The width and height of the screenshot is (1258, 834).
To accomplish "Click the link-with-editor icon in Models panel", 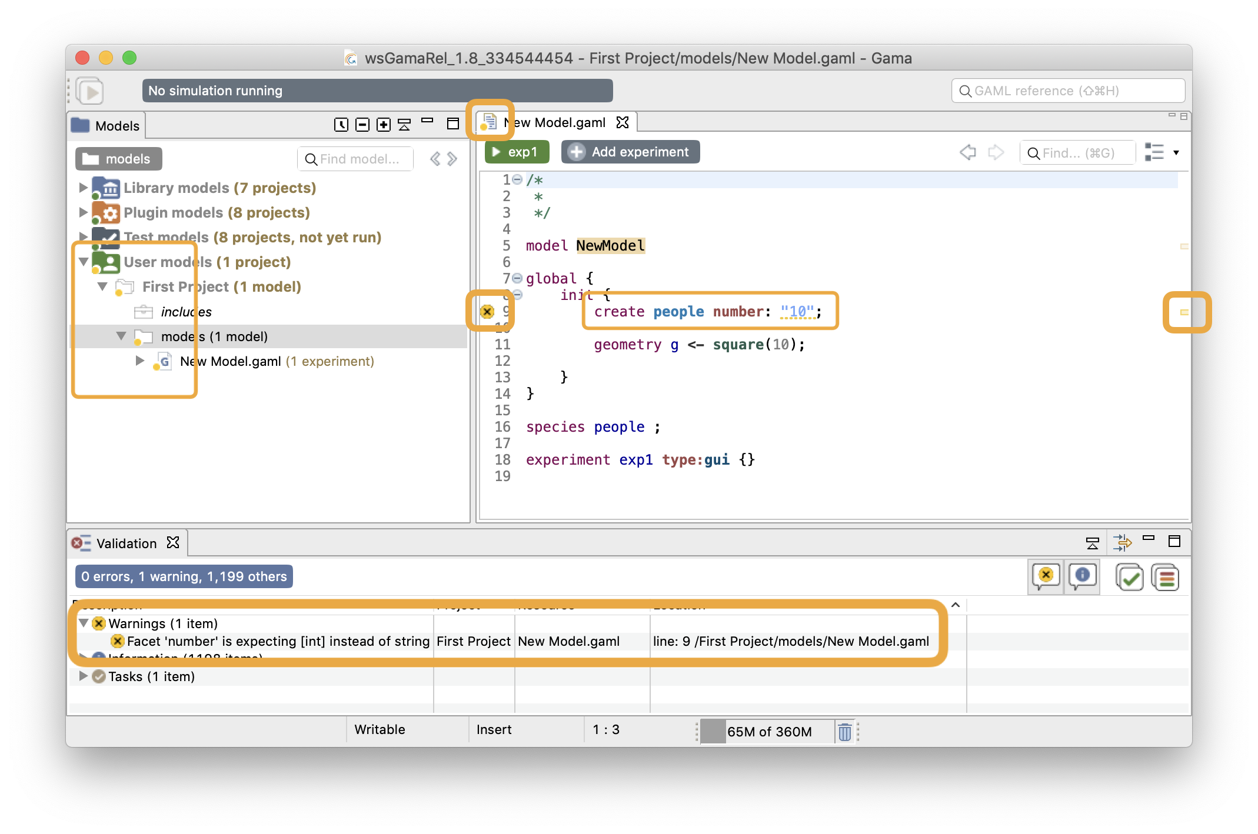I will click(x=404, y=124).
